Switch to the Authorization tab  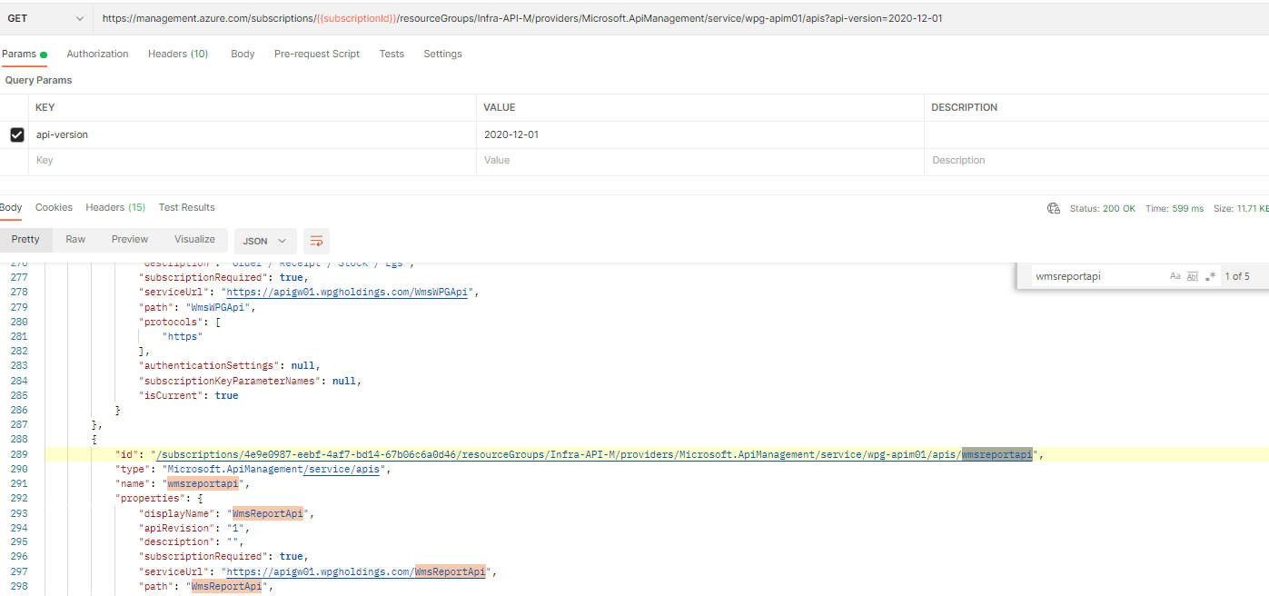[97, 54]
